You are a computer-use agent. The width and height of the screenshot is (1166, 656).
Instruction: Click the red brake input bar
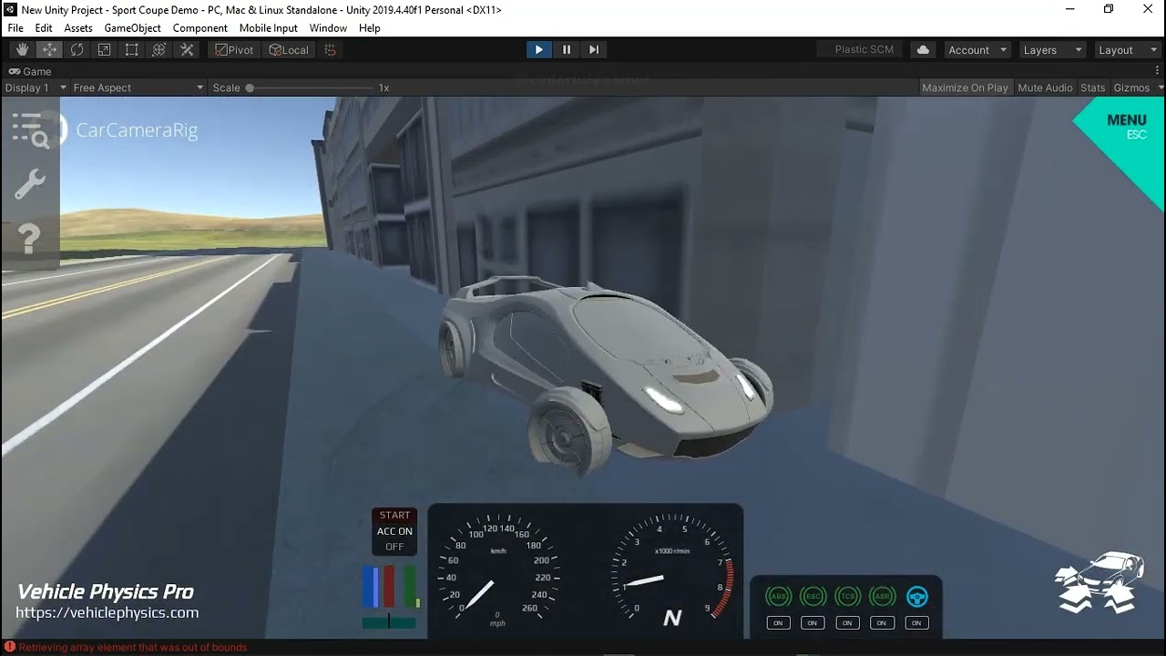[389, 587]
